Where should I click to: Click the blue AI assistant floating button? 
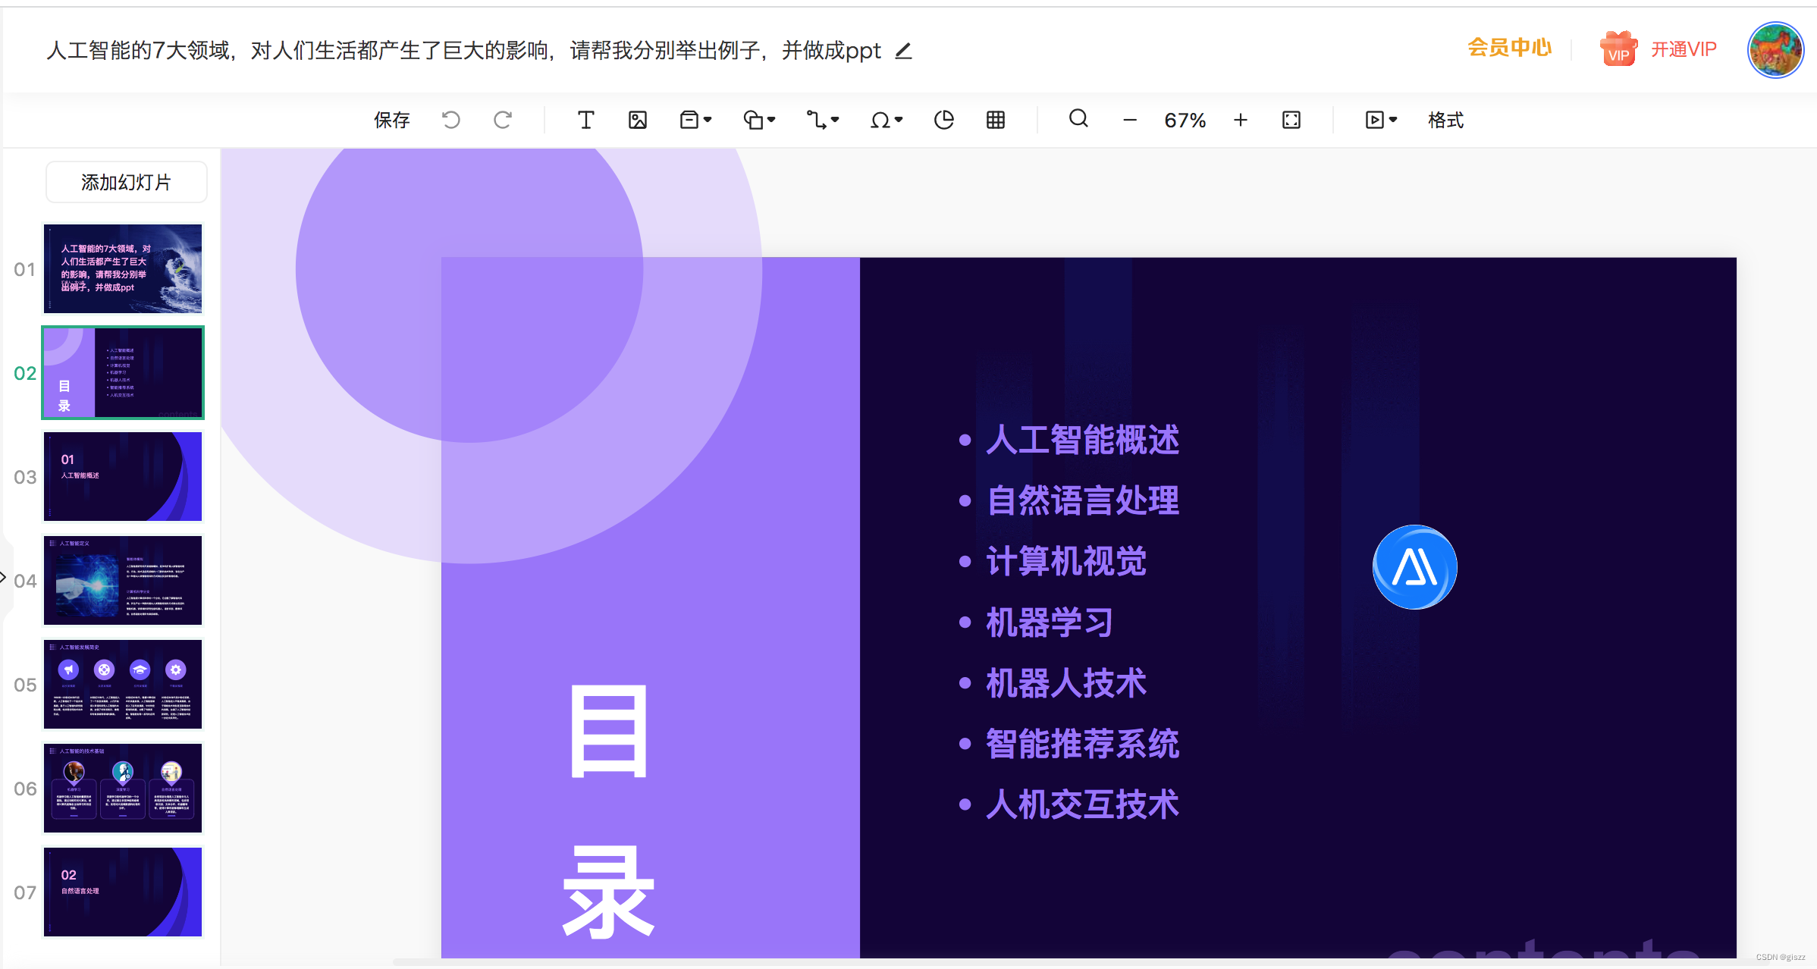1414,567
